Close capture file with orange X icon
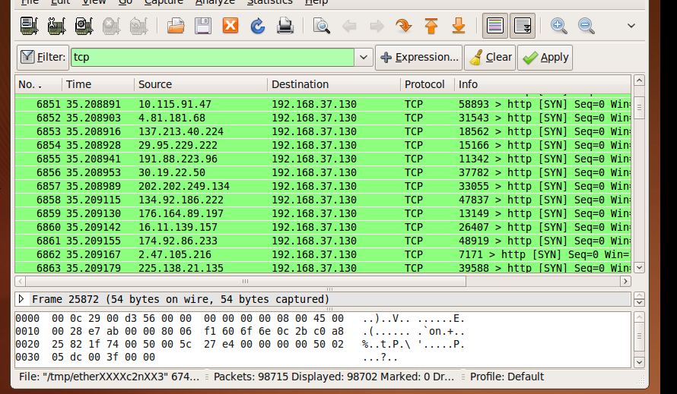The width and height of the screenshot is (677, 394). 230,26
